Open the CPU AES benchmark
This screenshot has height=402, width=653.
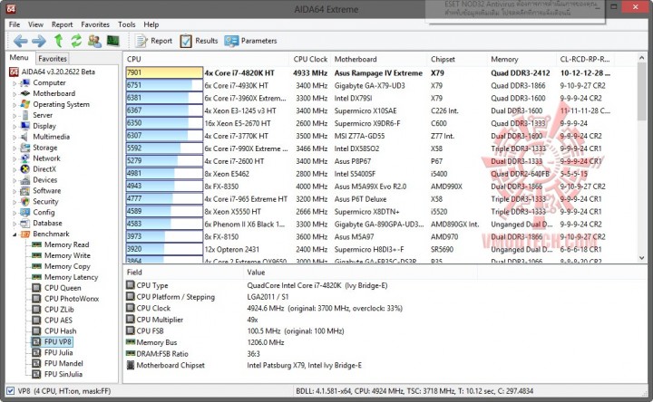coord(52,321)
